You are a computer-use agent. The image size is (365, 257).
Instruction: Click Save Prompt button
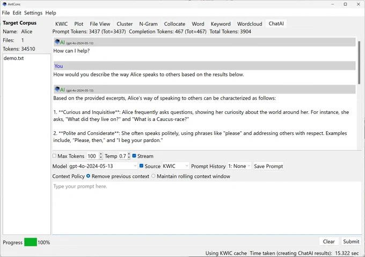pos(268,166)
